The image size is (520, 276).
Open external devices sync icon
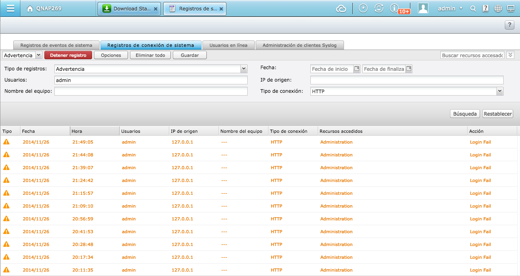[379, 8]
